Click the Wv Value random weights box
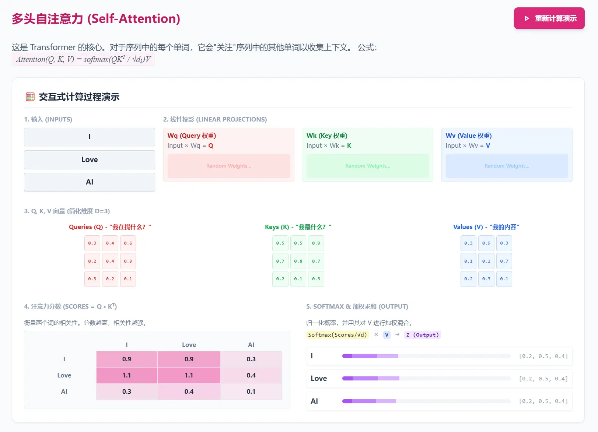The width and height of the screenshot is (598, 432). [x=507, y=166]
